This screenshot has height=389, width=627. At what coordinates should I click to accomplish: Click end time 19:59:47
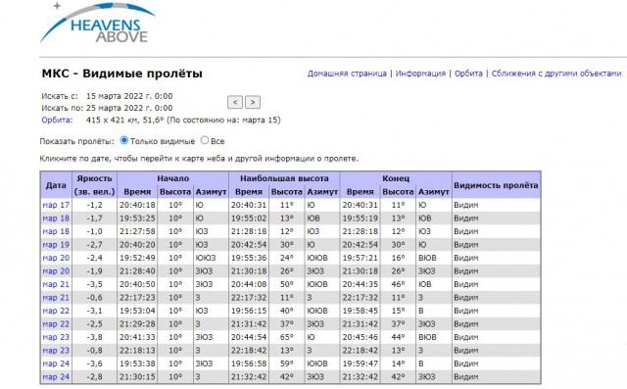coord(360,364)
